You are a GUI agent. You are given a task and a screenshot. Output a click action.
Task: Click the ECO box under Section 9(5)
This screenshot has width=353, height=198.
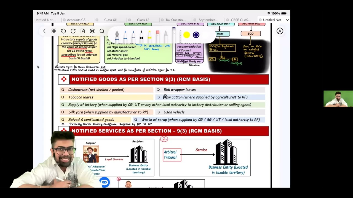pos(250,34)
